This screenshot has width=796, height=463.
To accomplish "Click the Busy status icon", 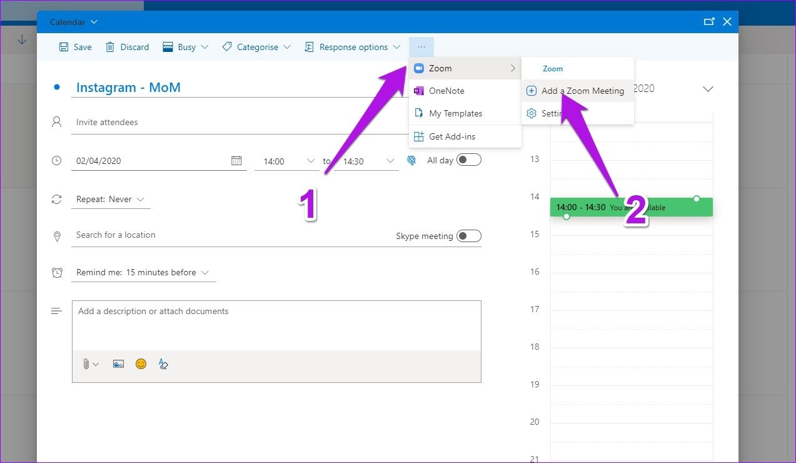I will pyautogui.click(x=168, y=47).
